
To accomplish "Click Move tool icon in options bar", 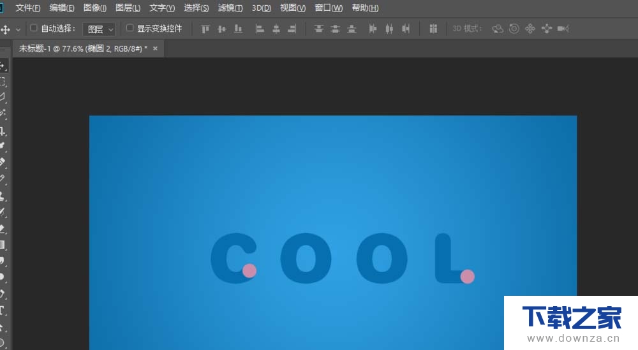I will 5,29.
